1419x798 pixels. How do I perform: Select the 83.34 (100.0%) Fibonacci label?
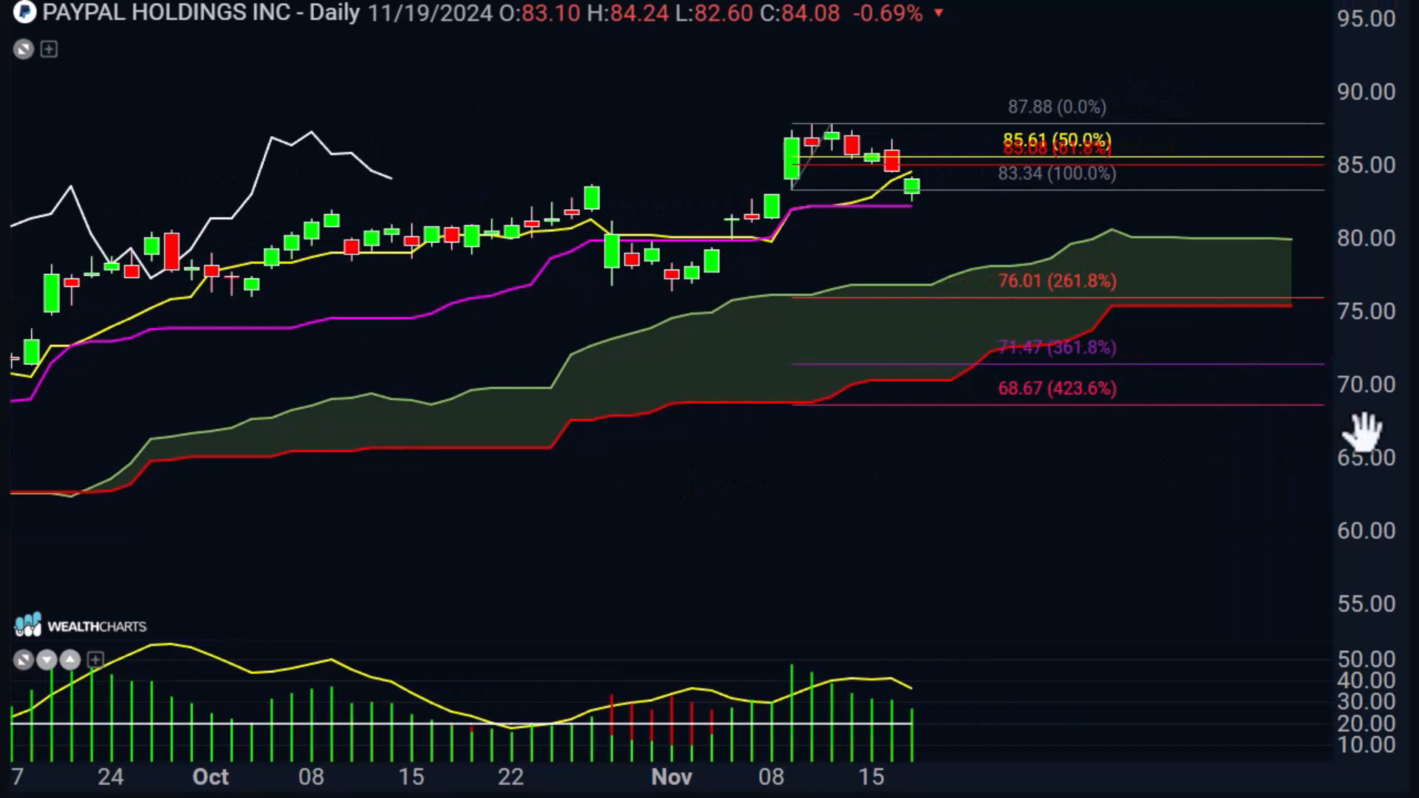click(x=1057, y=174)
